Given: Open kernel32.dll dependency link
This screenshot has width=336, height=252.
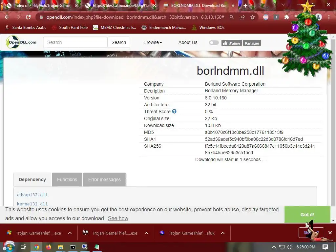Looking at the screenshot, I should pyautogui.click(x=32, y=204).
